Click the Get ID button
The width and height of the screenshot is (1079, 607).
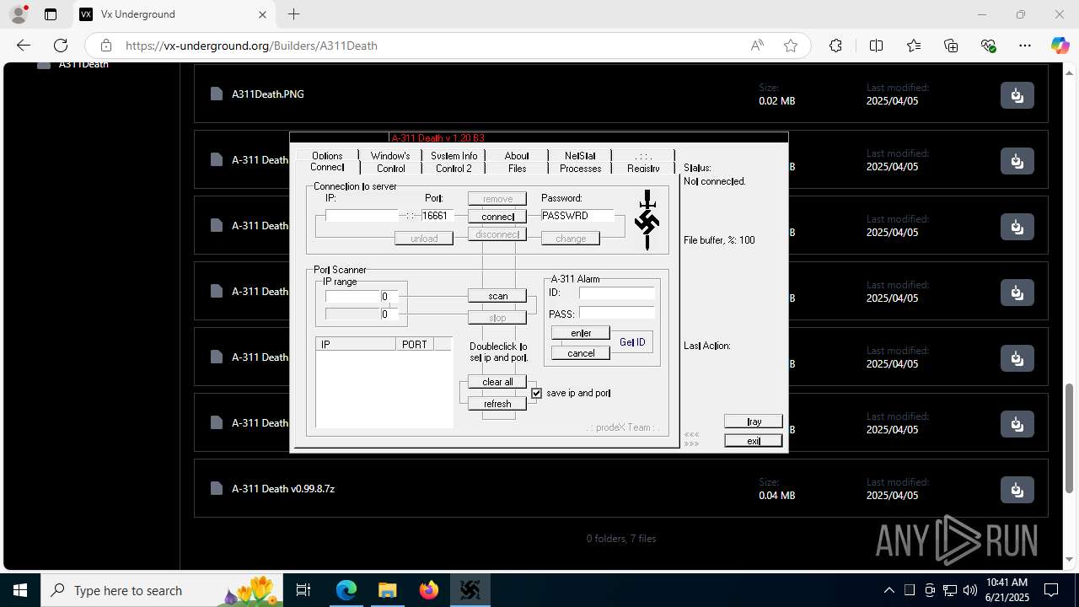pos(632,342)
